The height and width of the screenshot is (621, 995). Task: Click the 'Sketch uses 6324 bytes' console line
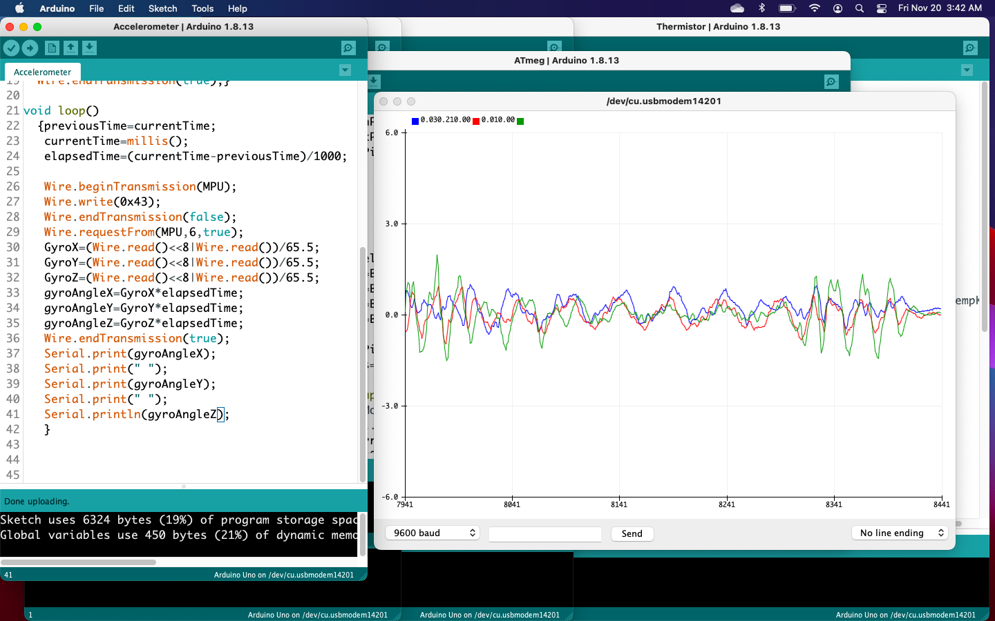click(x=179, y=520)
